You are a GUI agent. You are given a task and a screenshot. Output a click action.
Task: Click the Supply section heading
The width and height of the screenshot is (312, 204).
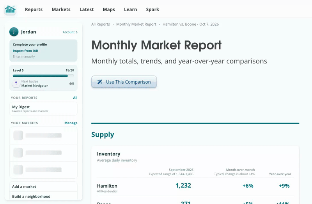103,134
